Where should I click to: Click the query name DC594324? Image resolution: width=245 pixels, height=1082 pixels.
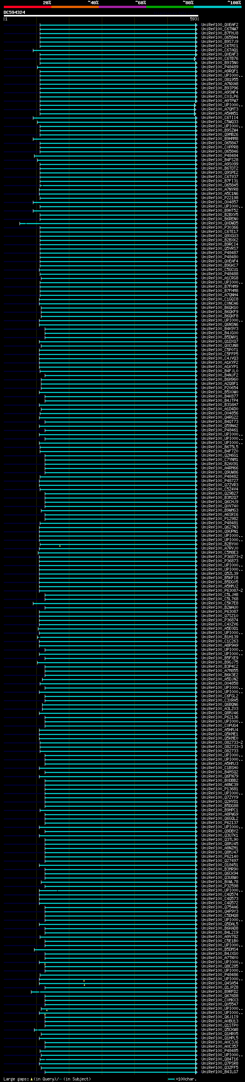(x=14, y=13)
